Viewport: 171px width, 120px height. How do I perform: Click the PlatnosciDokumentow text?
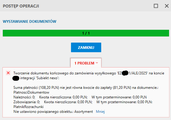(31, 92)
